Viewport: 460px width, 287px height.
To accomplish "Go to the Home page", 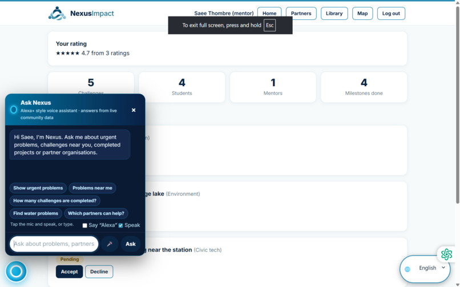I will click(269, 14).
